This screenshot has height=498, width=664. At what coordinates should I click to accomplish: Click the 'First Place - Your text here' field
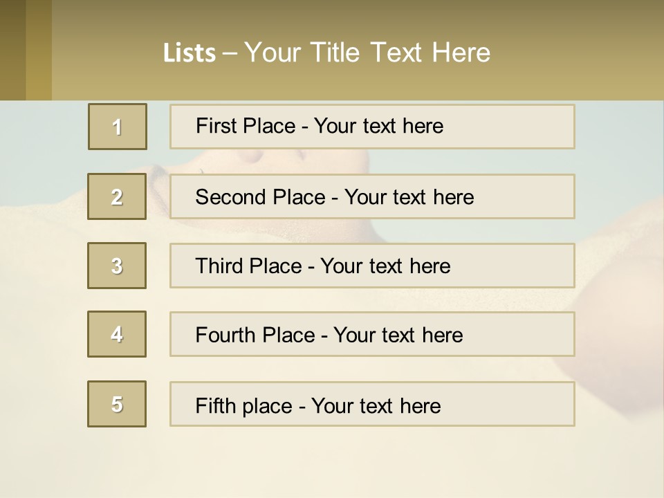372,127
